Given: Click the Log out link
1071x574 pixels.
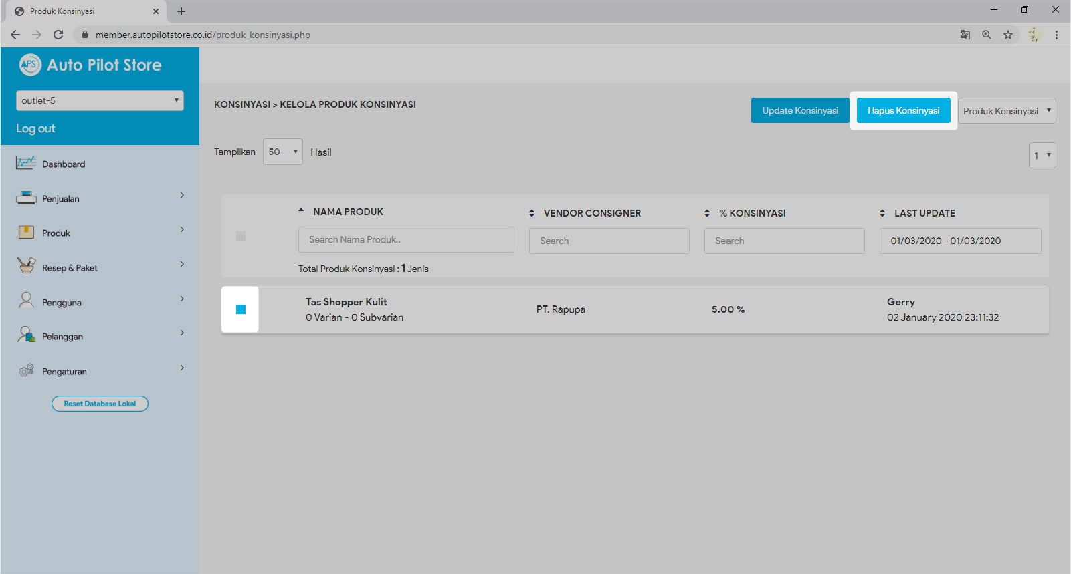Looking at the screenshot, I should click(35, 128).
